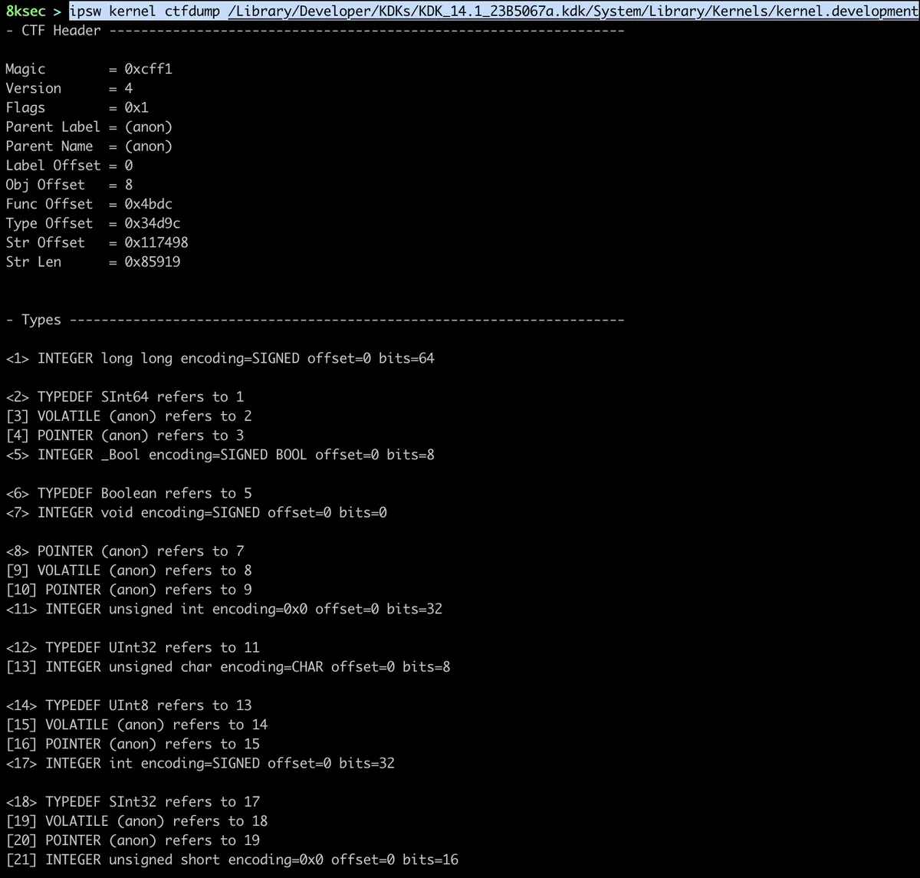Click the TYPEDEF Boolean entry

[x=128, y=493]
